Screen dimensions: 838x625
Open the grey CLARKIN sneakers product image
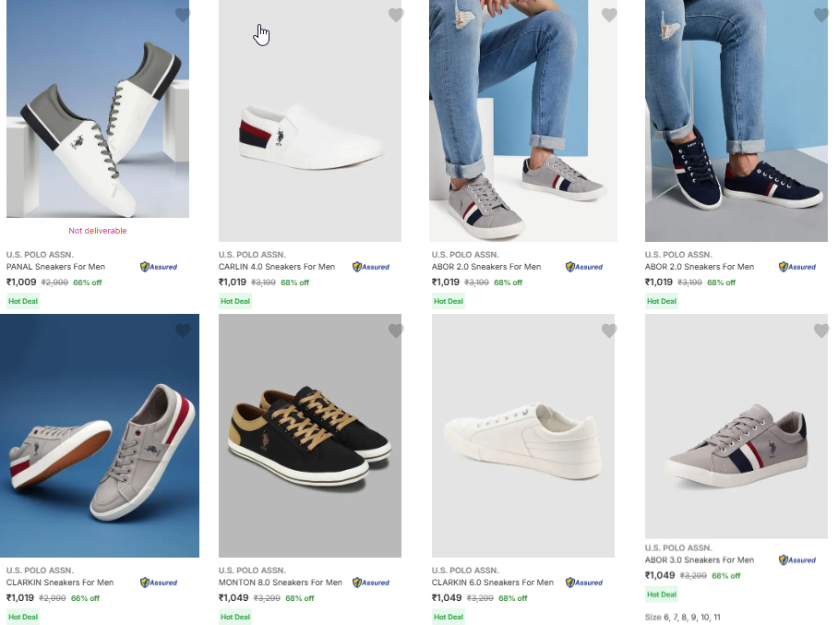pos(100,436)
